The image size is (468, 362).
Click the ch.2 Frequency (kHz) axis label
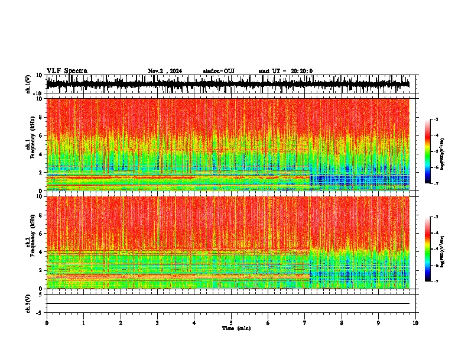click(31, 235)
